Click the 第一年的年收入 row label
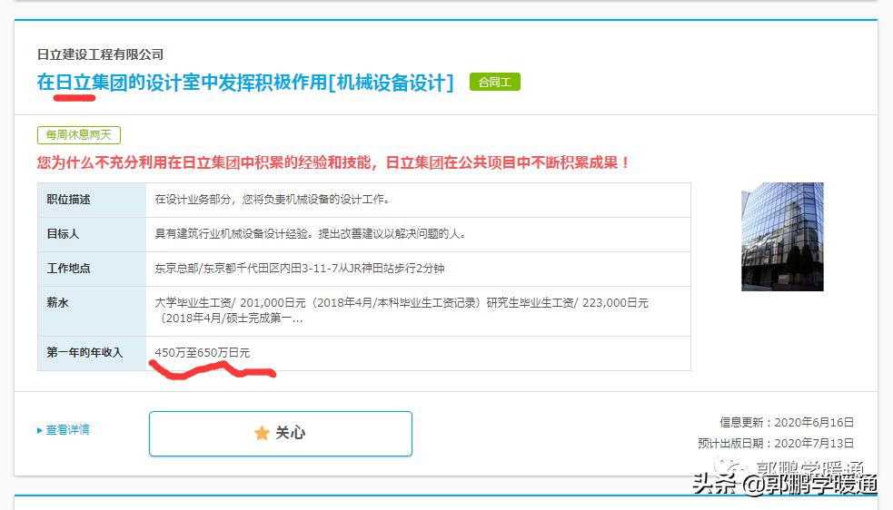Viewport: 893px width, 510px height. [84, 353]
